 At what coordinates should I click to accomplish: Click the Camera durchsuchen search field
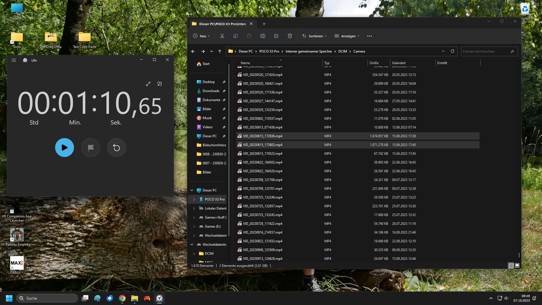(x=486, y=51)
